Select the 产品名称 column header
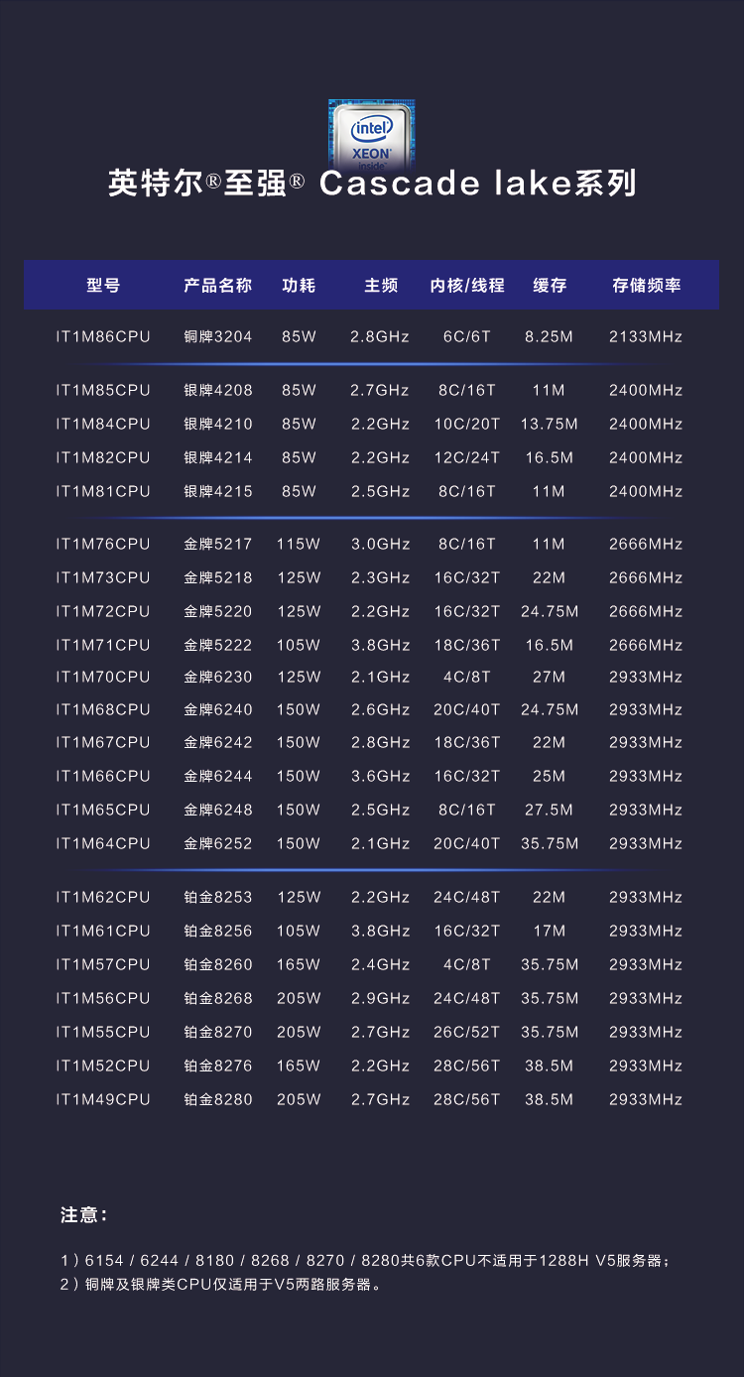The width and height of the screenshot is (744, 1377). click(x=218, y=286)
